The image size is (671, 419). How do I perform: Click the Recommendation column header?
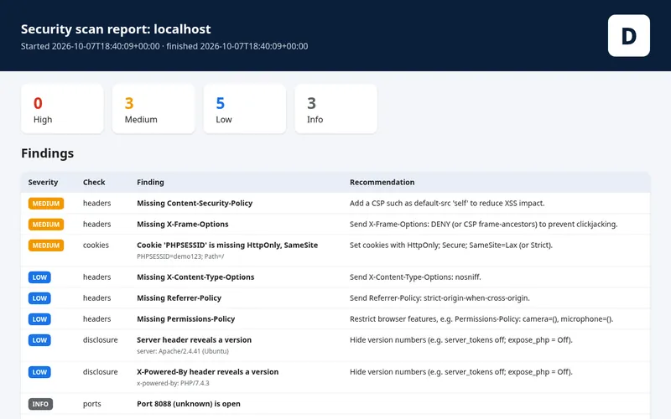pos(382,182)
